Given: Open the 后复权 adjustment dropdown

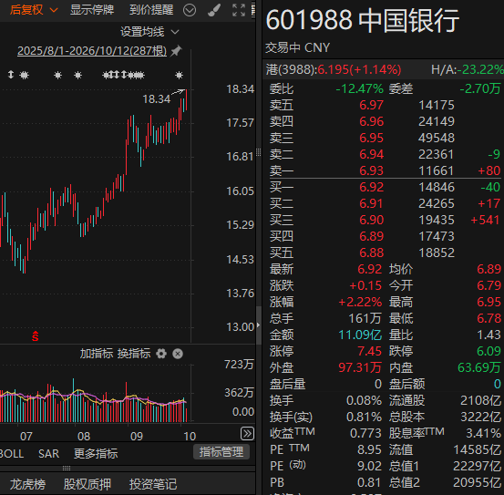Looking at the screenshot, I should coord(34,10).
